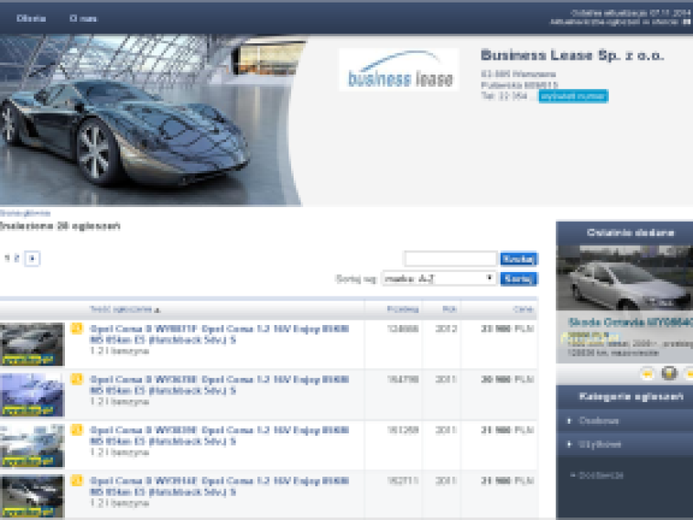693x520 pixels.
Task: Open the sort order dropdown 'marka: A-Z'
Action: coord(438,279)
